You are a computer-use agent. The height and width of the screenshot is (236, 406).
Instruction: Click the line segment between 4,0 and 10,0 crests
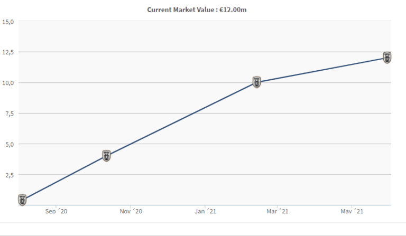point(181,119)
